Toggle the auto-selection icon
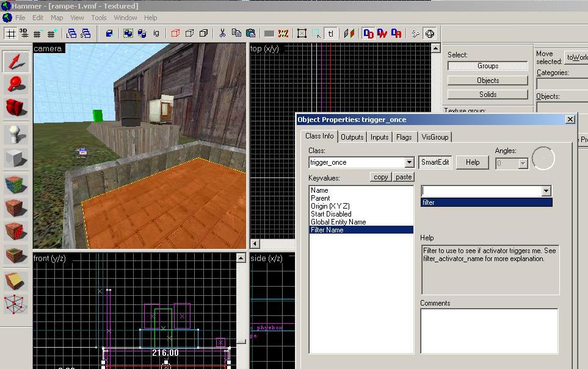Screen dimensions: 588x369 [316, 34]
